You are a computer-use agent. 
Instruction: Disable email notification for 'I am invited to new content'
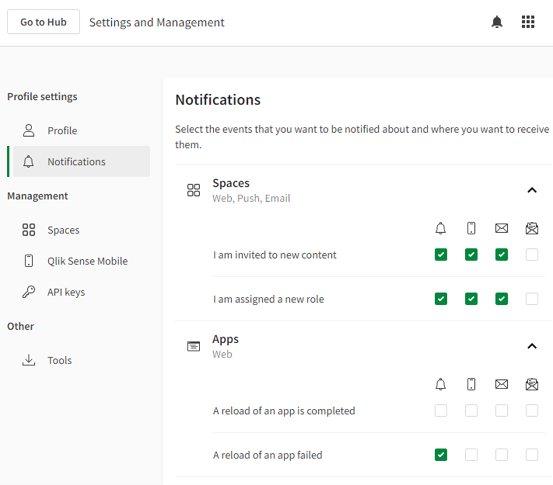[x=501, y=255]
